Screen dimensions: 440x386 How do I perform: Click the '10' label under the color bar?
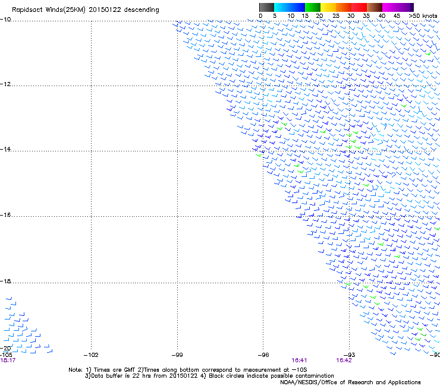point(291,16)
